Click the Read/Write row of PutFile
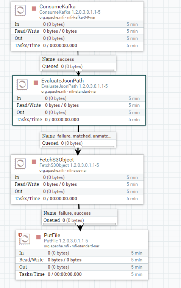 coord(82,260)
